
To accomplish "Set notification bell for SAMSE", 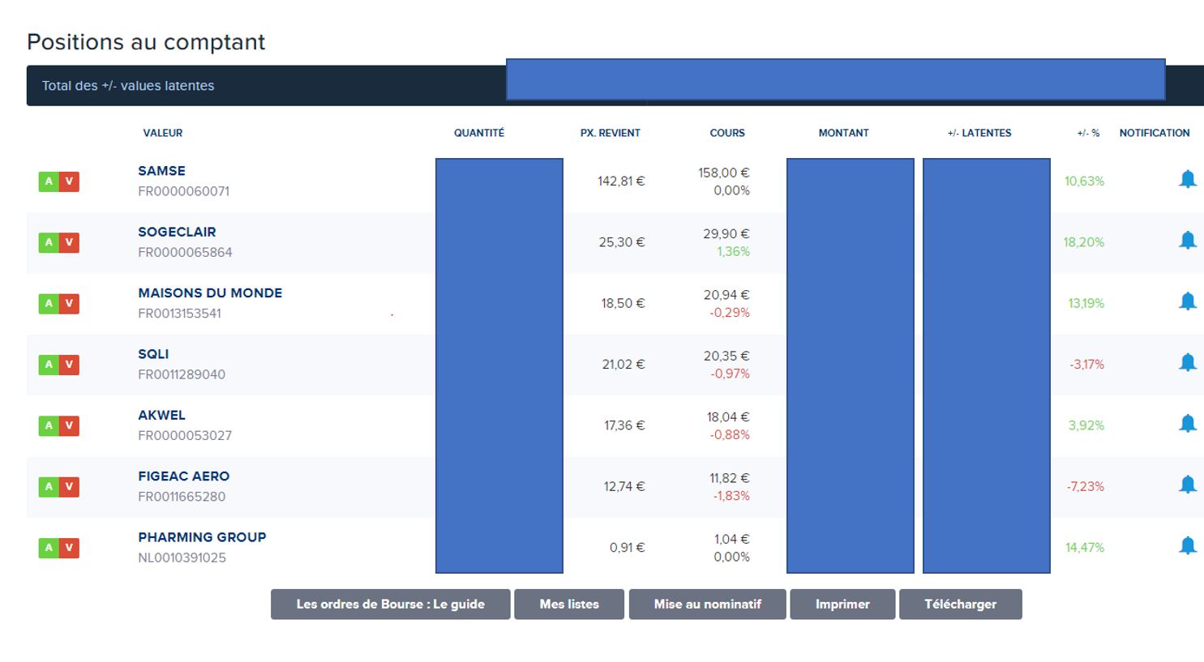I will 1188,179.
